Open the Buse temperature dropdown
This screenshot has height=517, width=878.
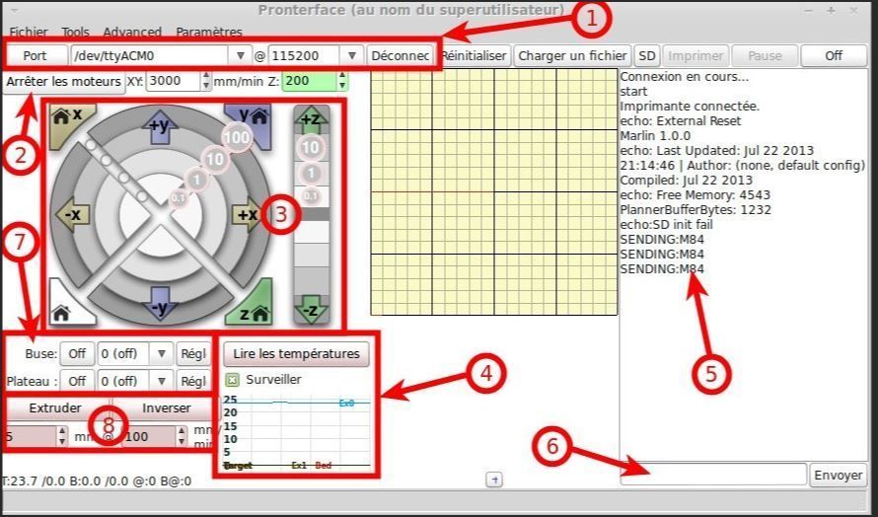pyautogui.click(x=161, y=353)
